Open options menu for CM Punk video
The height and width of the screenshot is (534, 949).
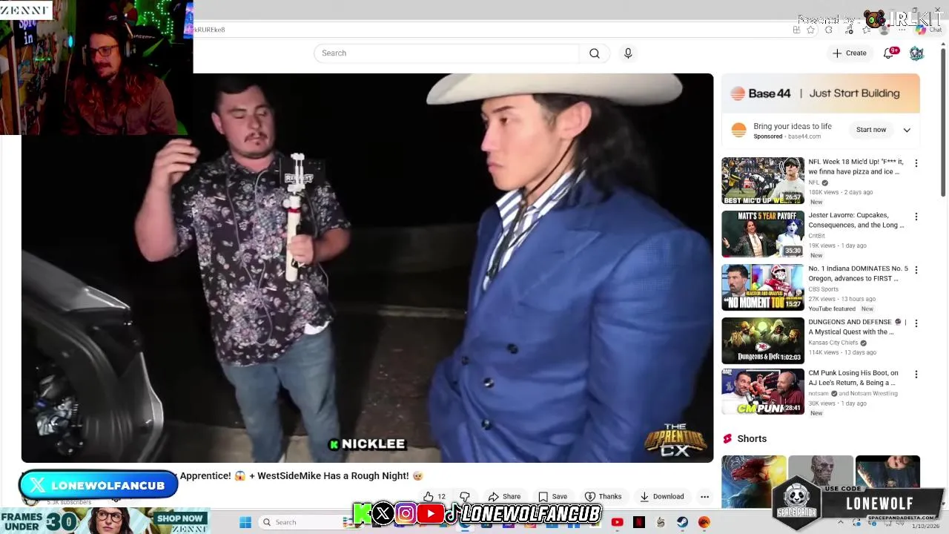(x=916, y=375)
